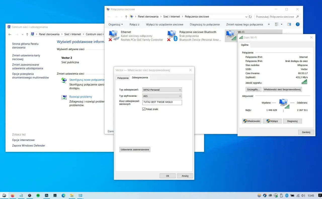Select the Zabezpieczenia tab
Screen dimensions: 322x199
140,78
